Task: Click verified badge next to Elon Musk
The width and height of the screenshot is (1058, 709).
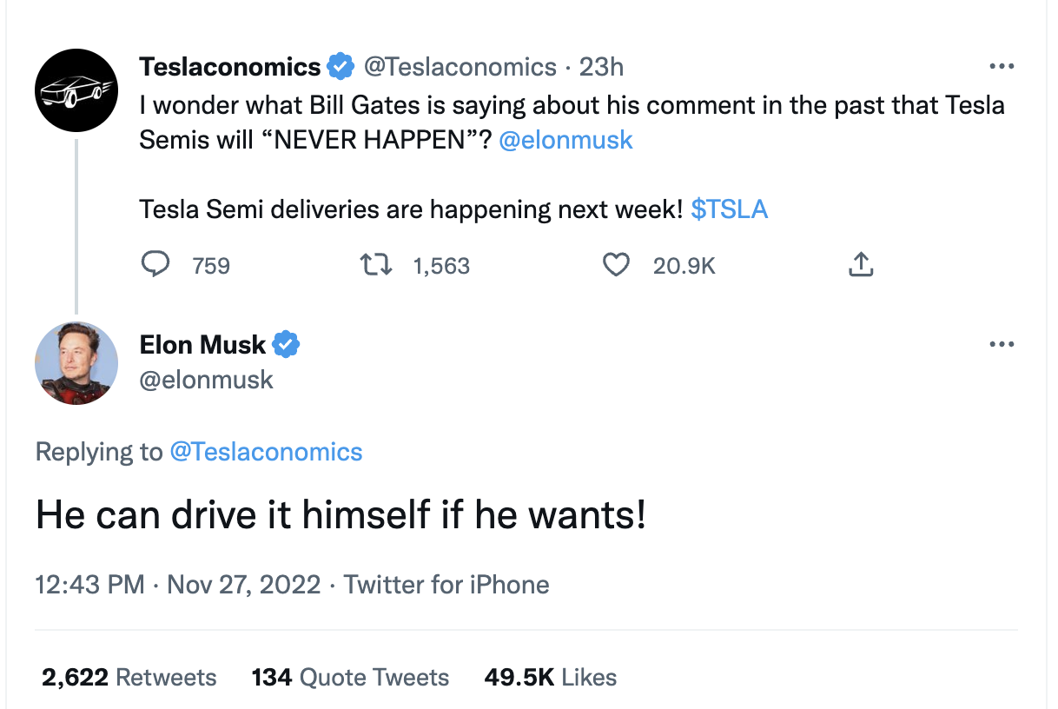Action: coord(286,345)
